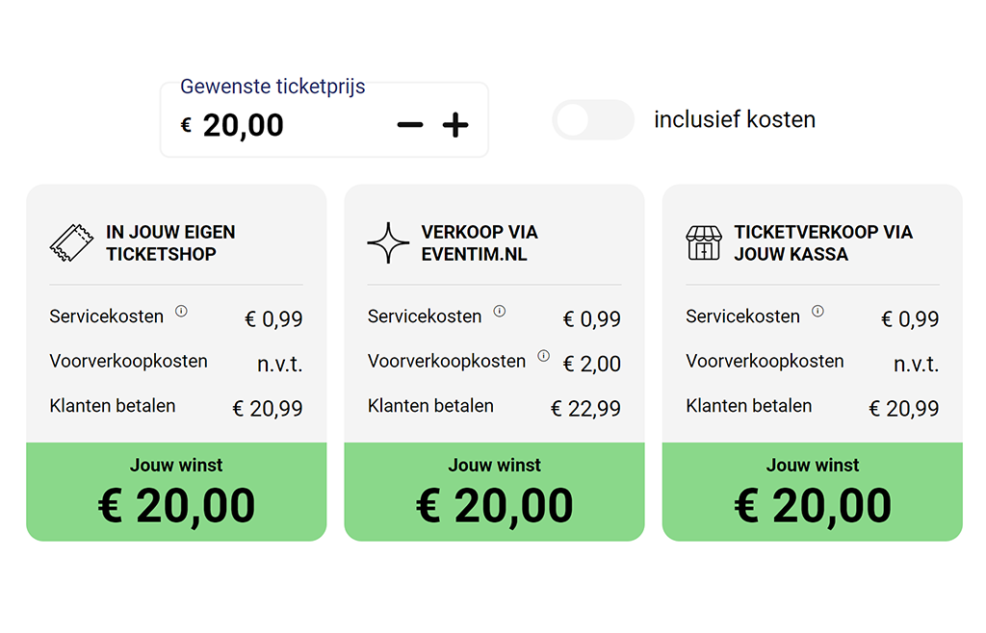
Task: Click the green Jouw winst panel for kassa
Action: [812, 492]
